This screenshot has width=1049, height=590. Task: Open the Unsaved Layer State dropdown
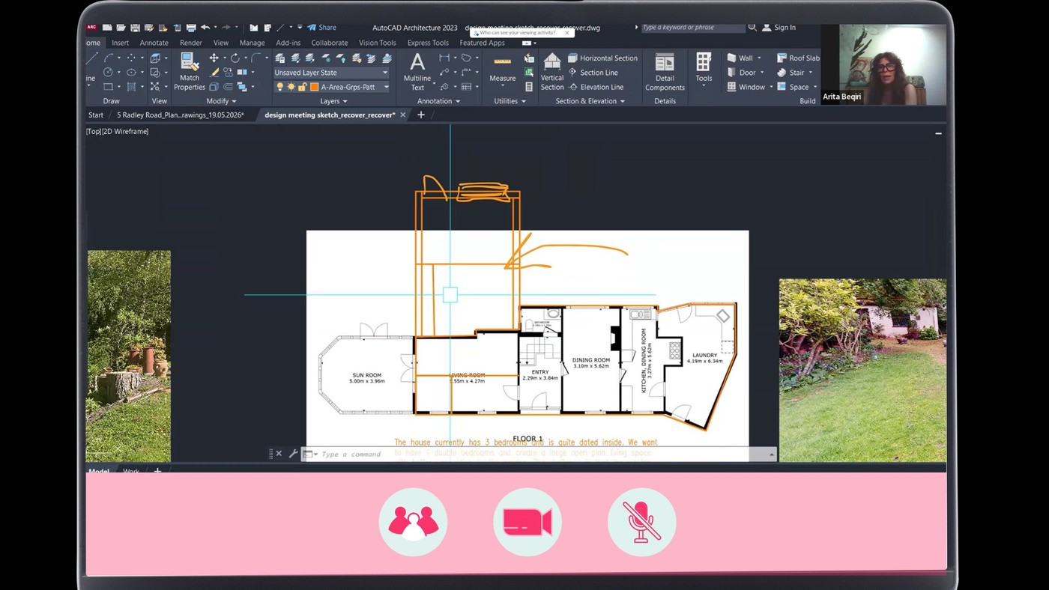[x=331, y=73]
